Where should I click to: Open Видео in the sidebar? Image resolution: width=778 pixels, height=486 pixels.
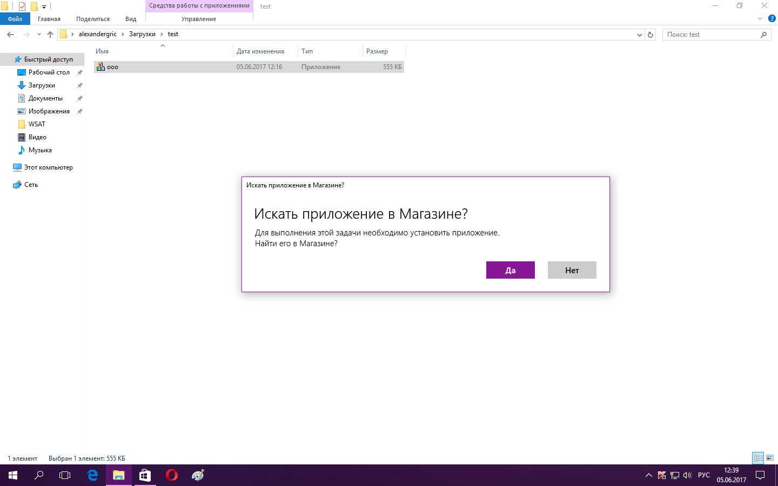(x=37, y=137)
